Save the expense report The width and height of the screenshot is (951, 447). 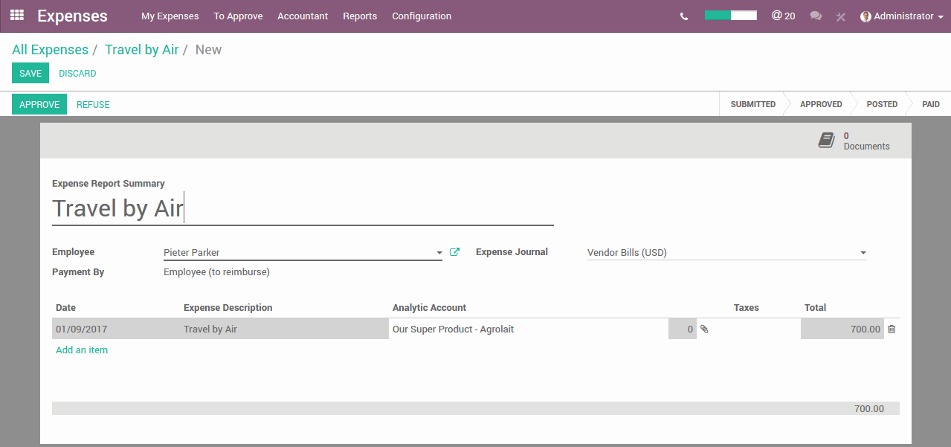30,73
